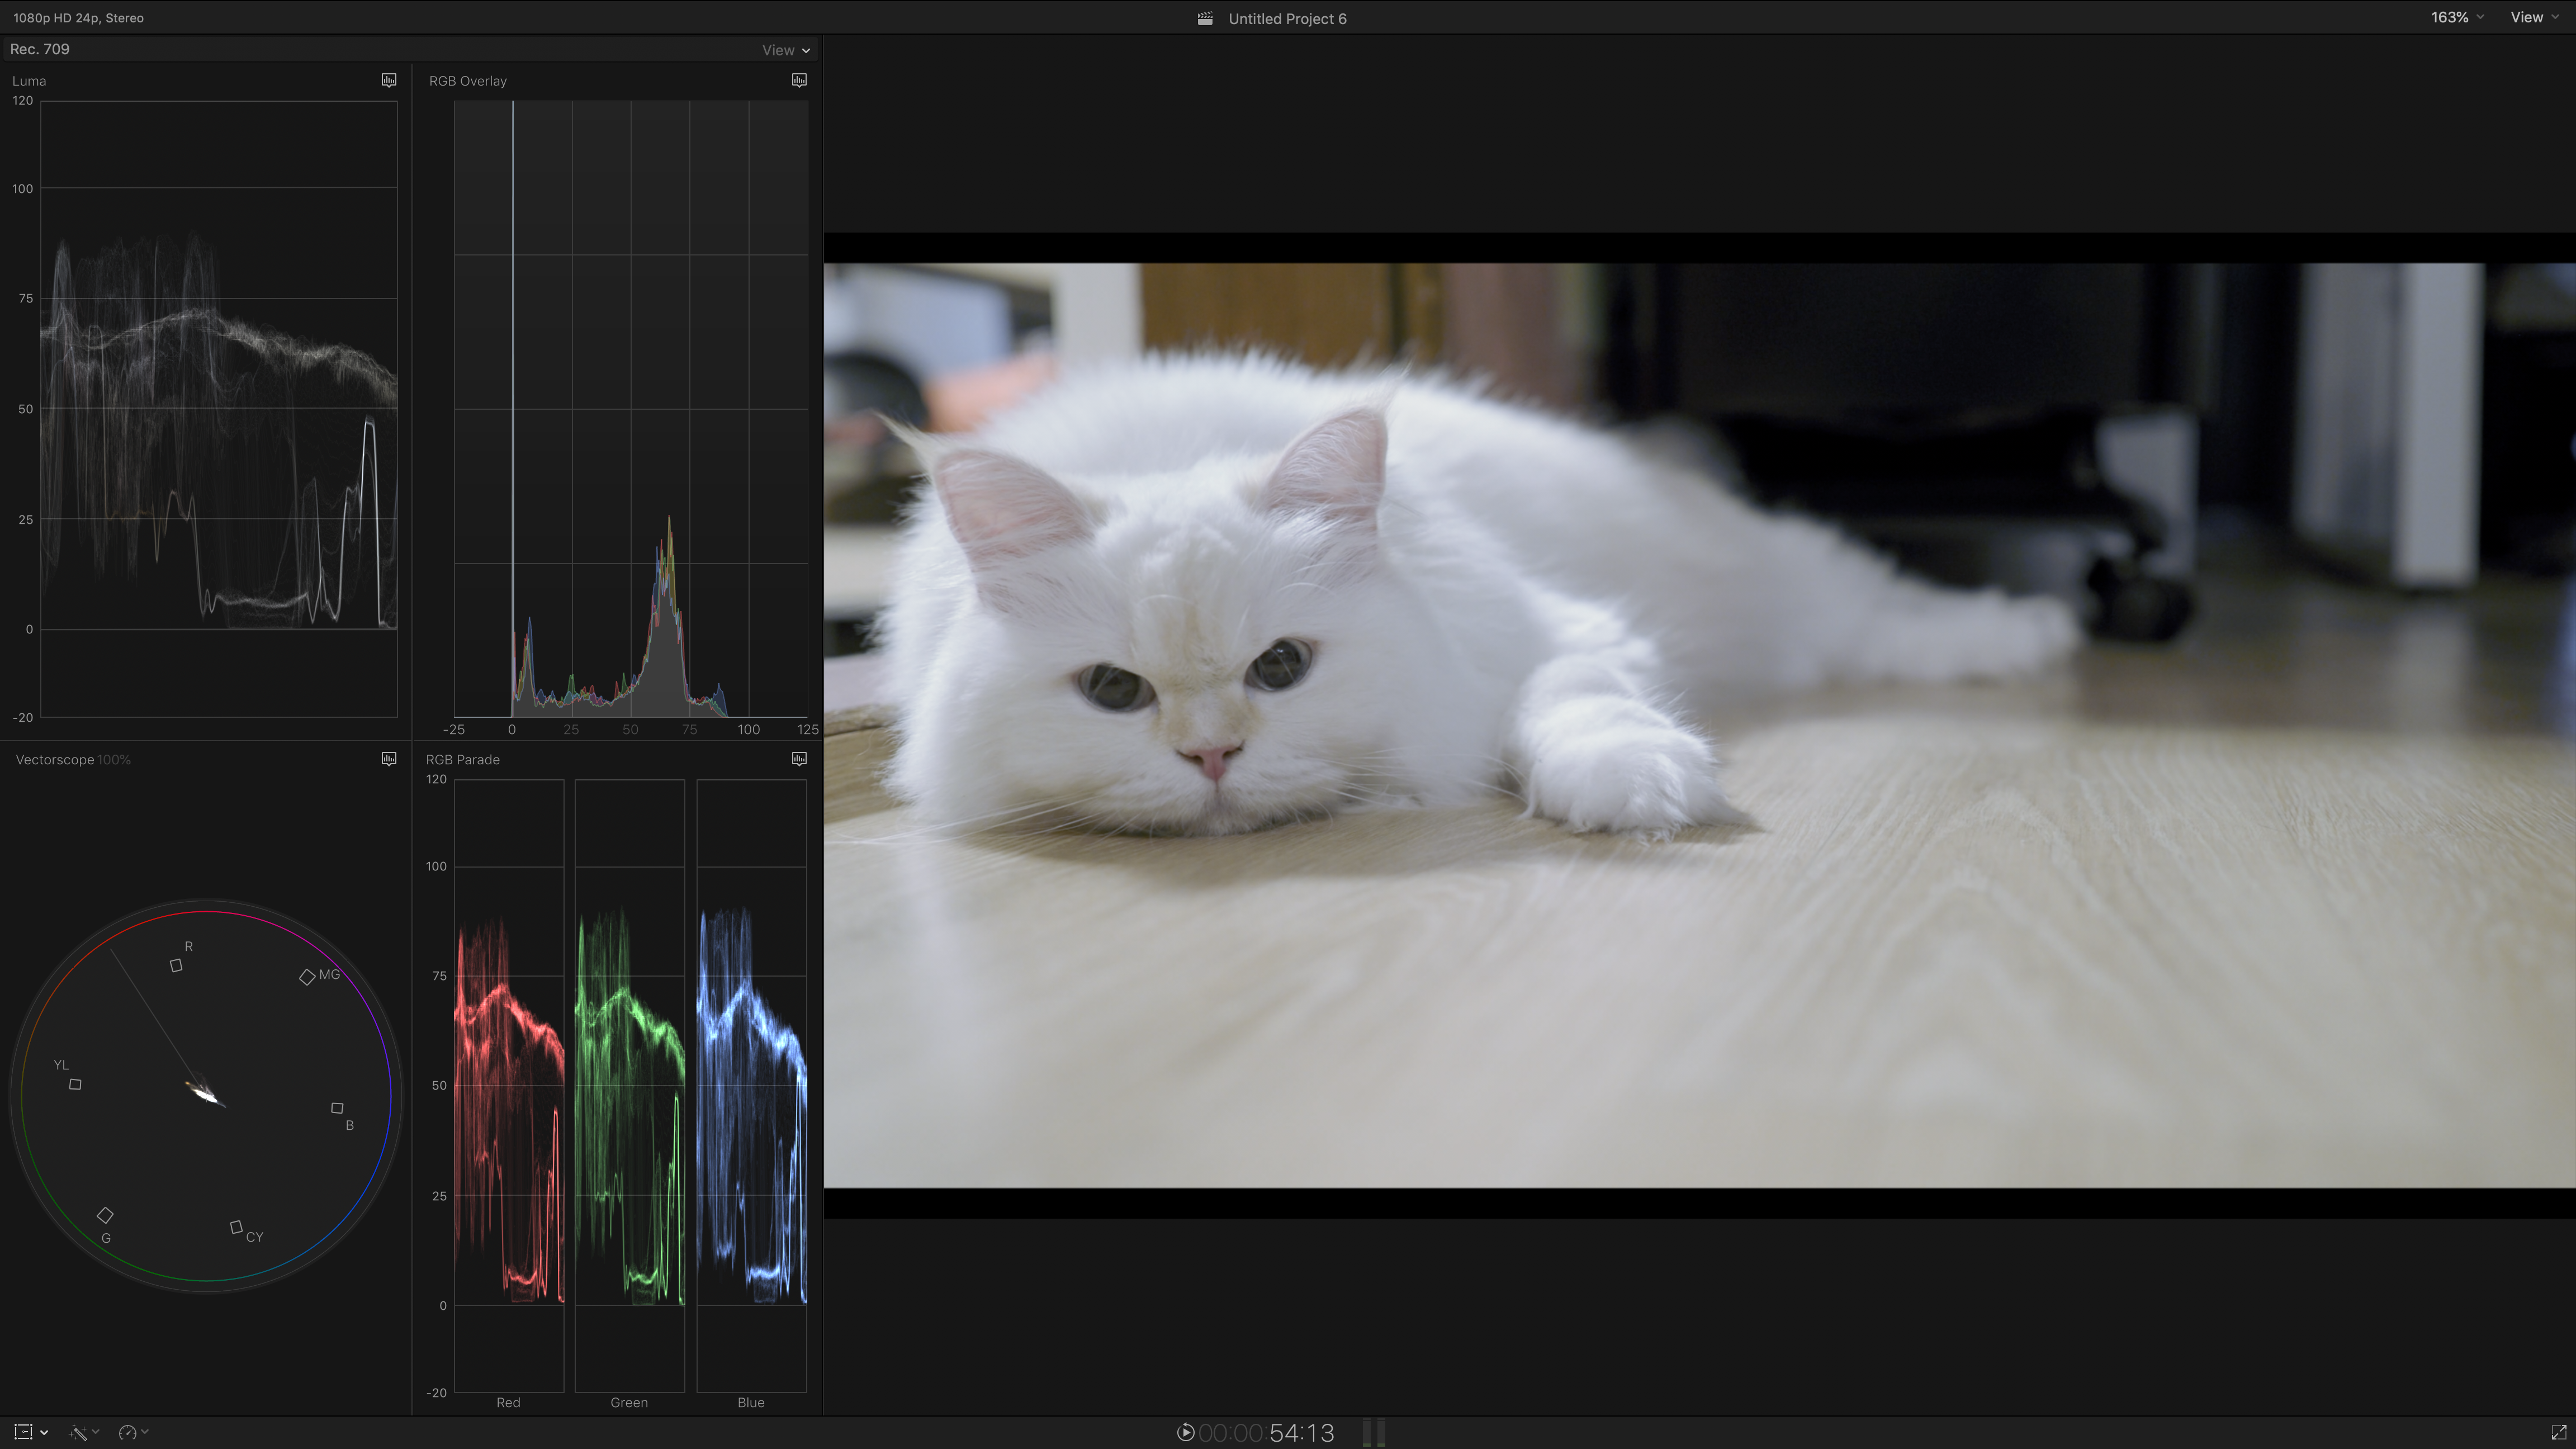Click the Rec. 709 color space label
Screen dimensions: 2576x1449
(x=40, y=49)
